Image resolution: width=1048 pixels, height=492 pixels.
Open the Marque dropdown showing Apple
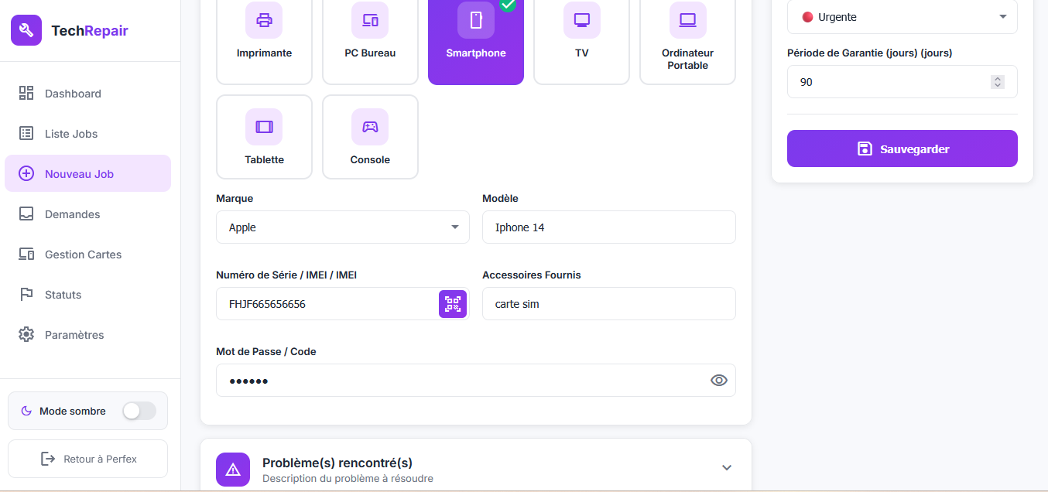[342, 227]
